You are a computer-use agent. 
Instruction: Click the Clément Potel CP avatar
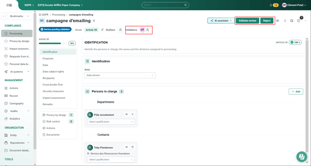tap(284, 5)
